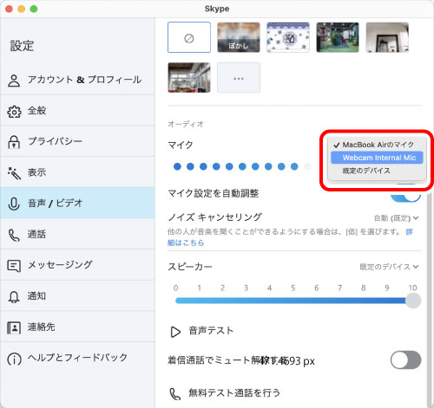Click the Notifications bell icon

pos(14,297)
